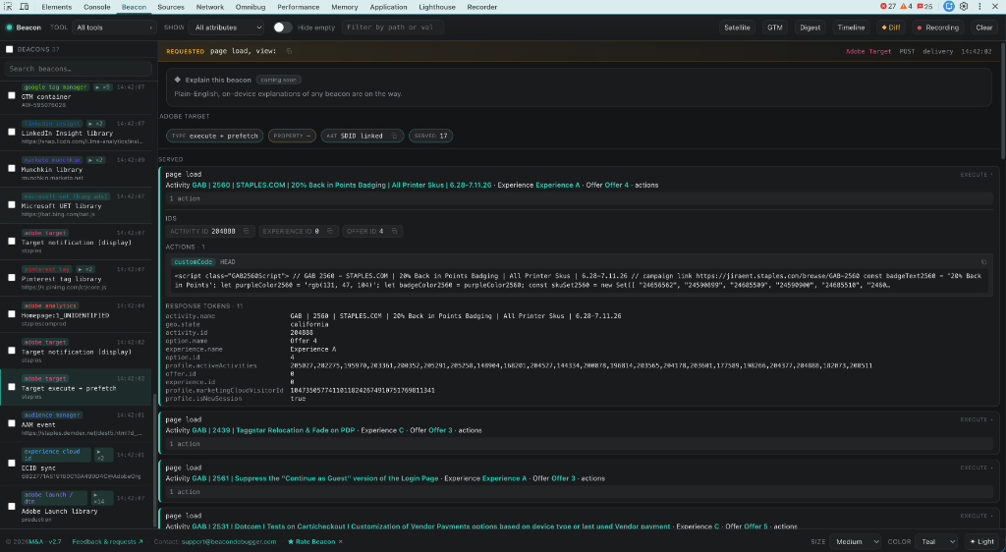Copy the Activity ID 204888
The height and width of the screenshot is (552, 1006).
[247, 232]
